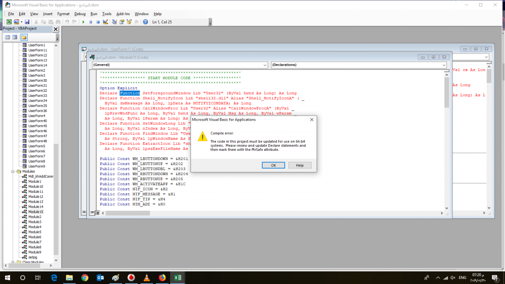
Task: Click the View Microsoft Excel toolbar icon
Action: 9,22
